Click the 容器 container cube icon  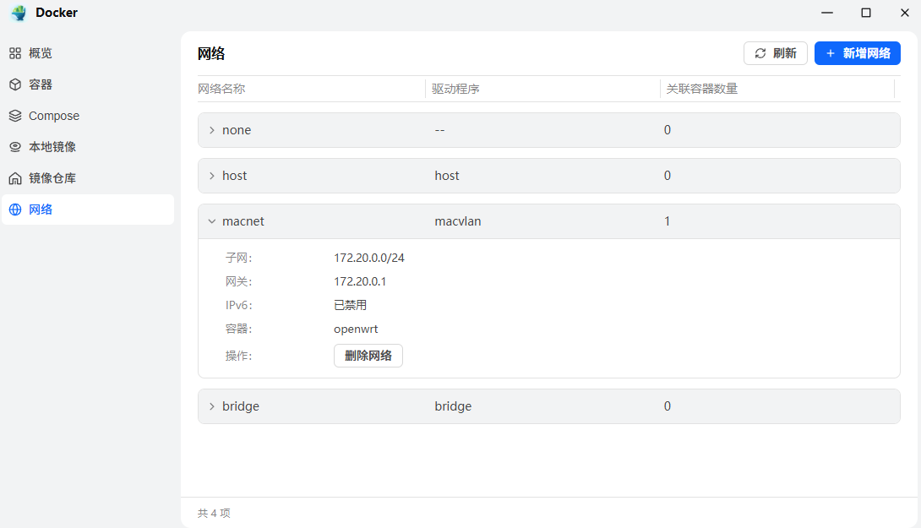[x=15, y=84]
